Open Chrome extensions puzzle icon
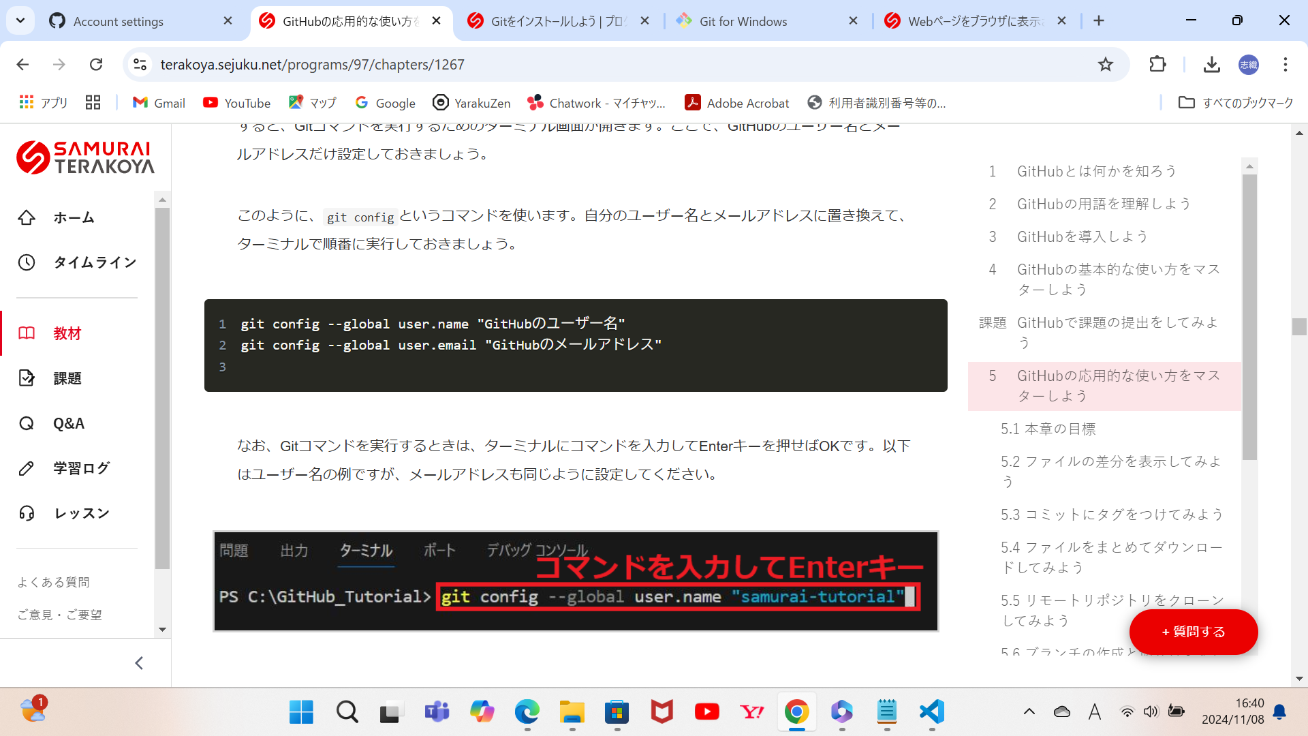 [1157, 64]
